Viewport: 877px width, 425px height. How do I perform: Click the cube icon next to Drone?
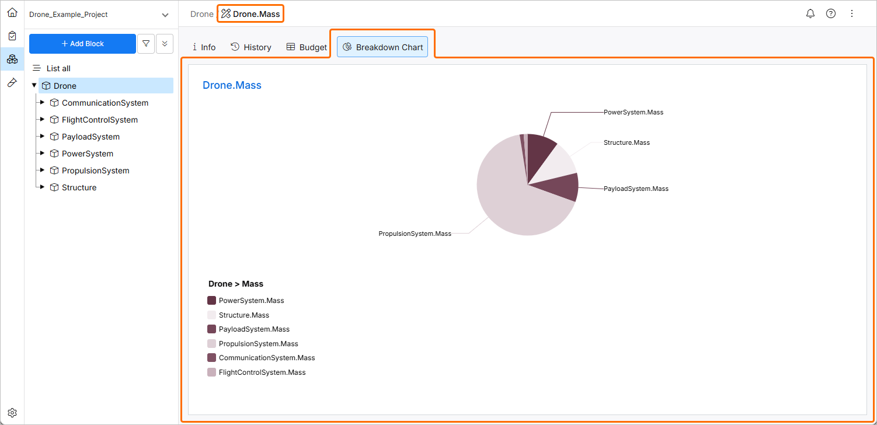tap(47, 85)
